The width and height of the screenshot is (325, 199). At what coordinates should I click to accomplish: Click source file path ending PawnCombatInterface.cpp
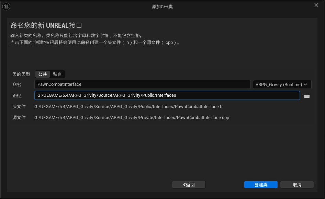click(x=132, y=117)
